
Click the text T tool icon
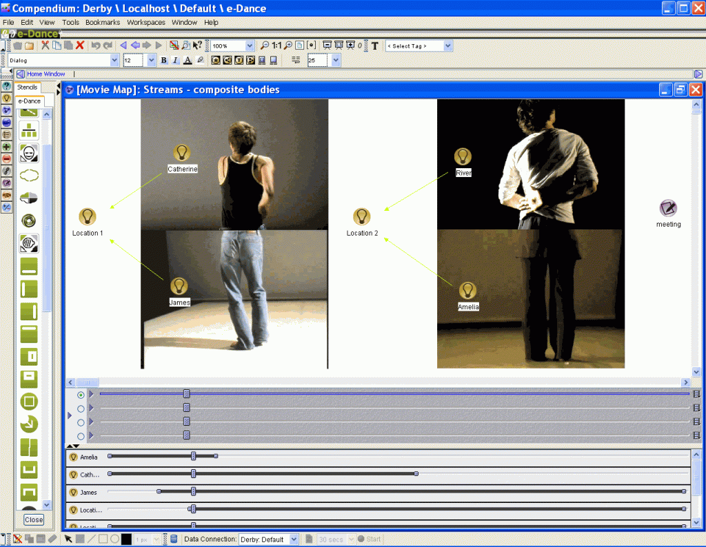(375, 46)
